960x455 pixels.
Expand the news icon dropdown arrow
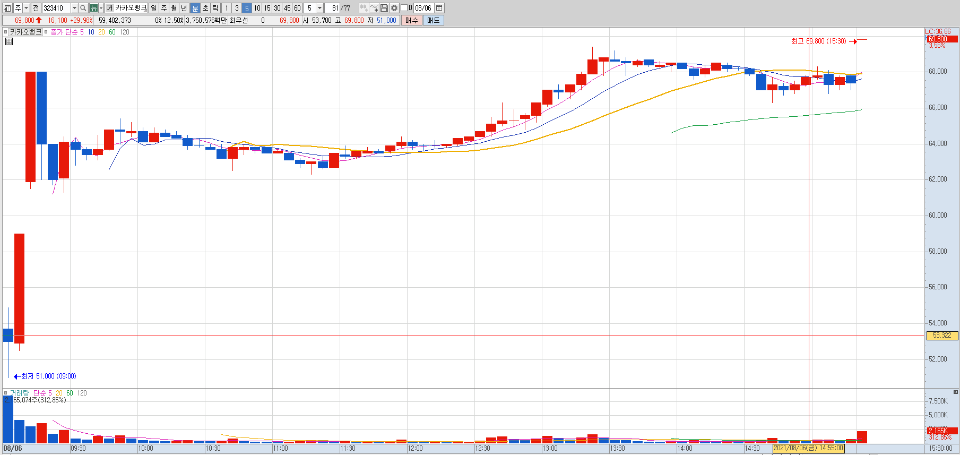(x=101, y=8)
